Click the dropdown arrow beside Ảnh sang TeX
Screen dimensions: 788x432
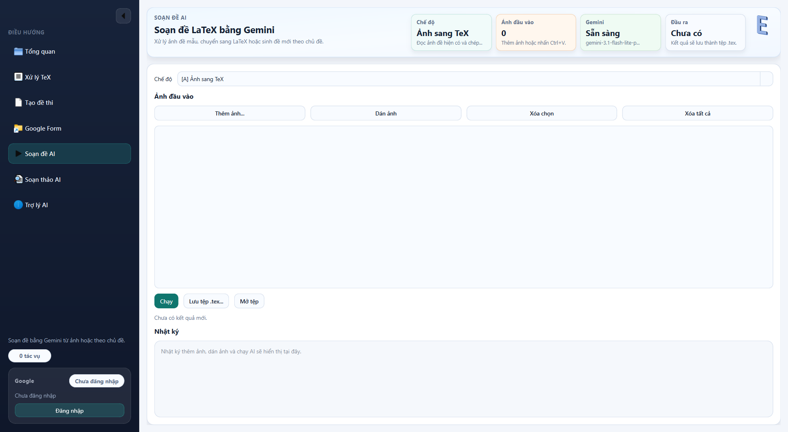(x=766, y=79)
